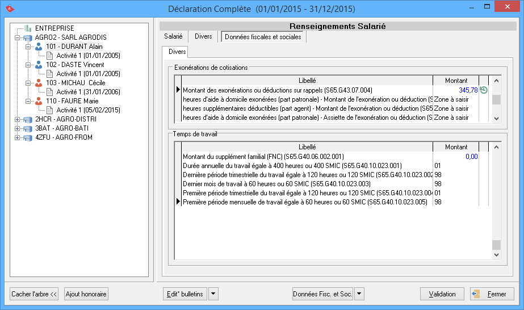Open dropdown arrow next to Données Fisc. et Soc.

[359, 294]
